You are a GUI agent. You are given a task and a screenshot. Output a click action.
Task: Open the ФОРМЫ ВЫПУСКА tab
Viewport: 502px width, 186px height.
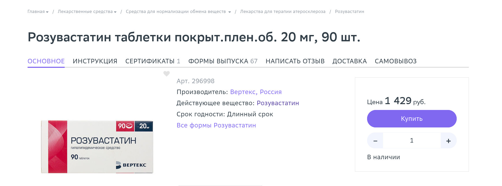pos(223,61)
